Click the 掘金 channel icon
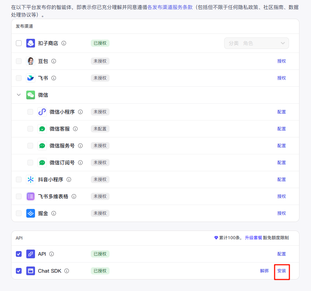 [31, 213]
